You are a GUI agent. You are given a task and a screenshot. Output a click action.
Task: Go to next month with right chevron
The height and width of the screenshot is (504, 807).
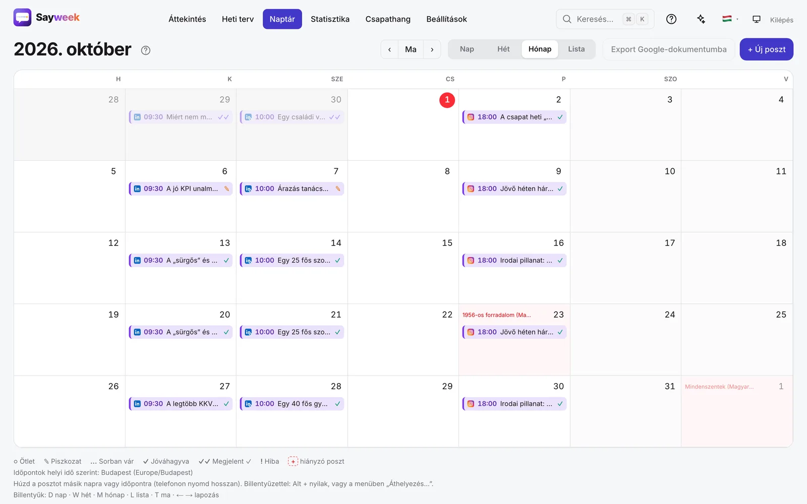pyautogui.click(x=432, y=49)
